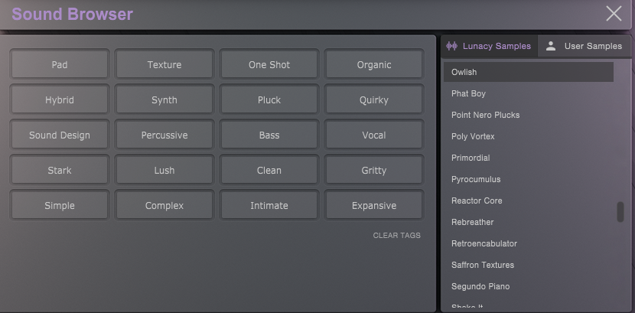The width and height of the screenshot is (635, 313).
Task: Toggle the Organic tag
Action: click(374, 65)
